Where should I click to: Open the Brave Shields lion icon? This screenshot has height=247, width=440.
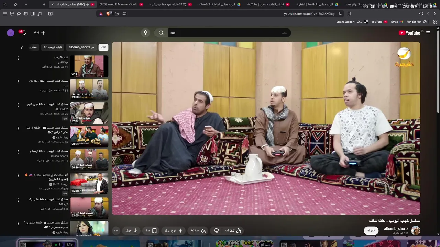point(108,14)
